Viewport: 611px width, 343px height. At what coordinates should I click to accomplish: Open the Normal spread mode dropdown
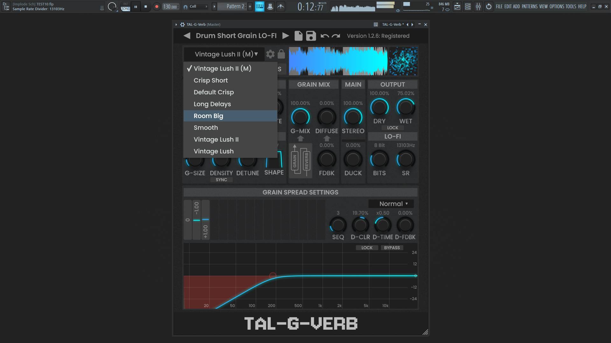(393, 204)
